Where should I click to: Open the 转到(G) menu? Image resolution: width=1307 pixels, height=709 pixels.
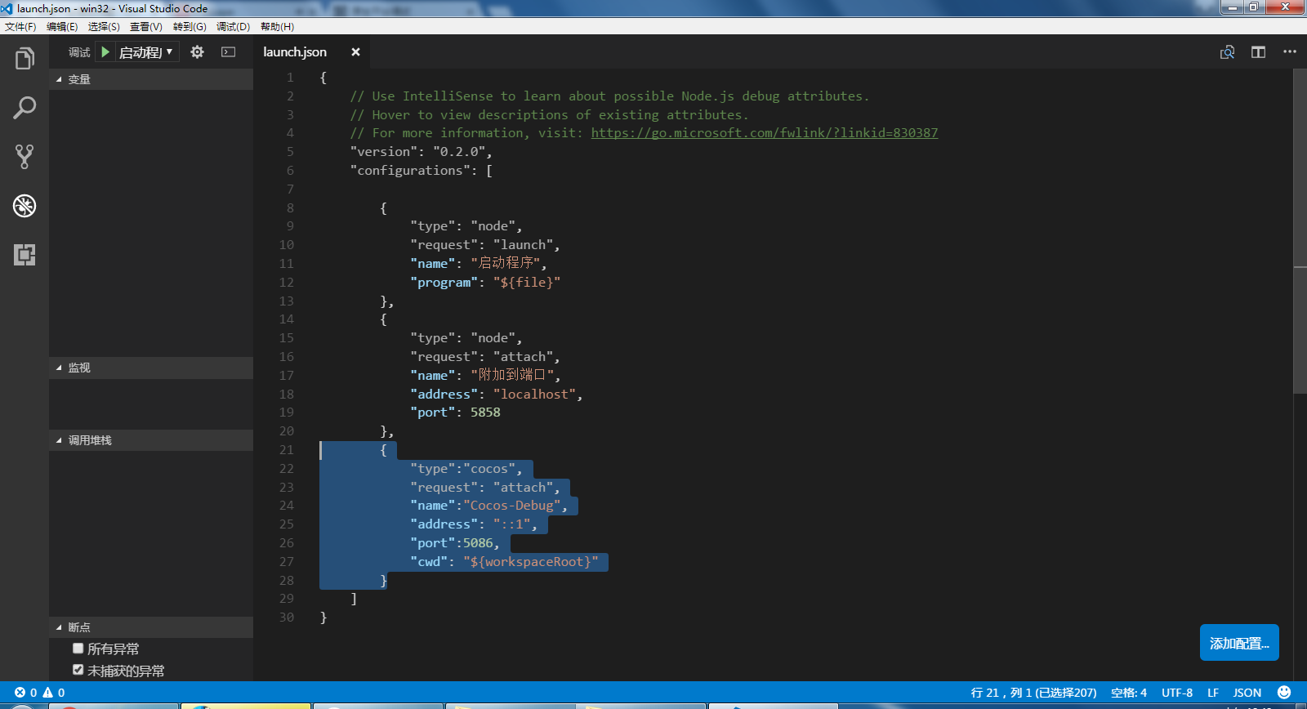coord(190,27)
